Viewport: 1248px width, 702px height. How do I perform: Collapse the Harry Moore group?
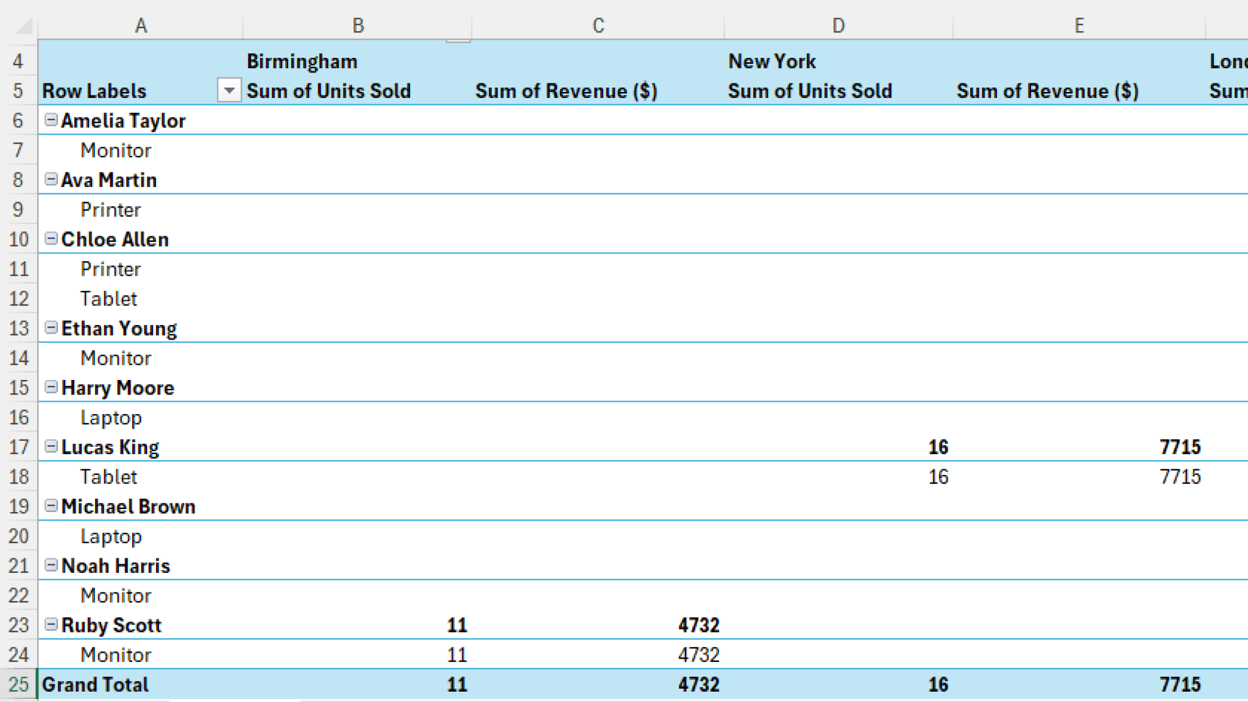[51, 387]
